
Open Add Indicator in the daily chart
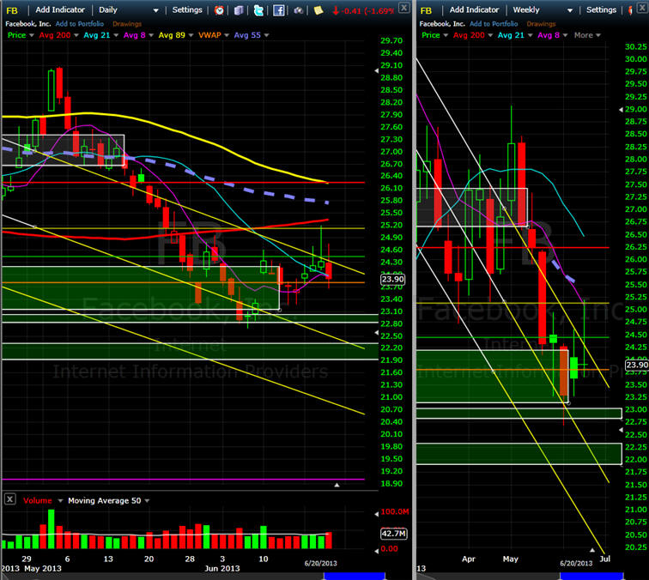[60, 10]
